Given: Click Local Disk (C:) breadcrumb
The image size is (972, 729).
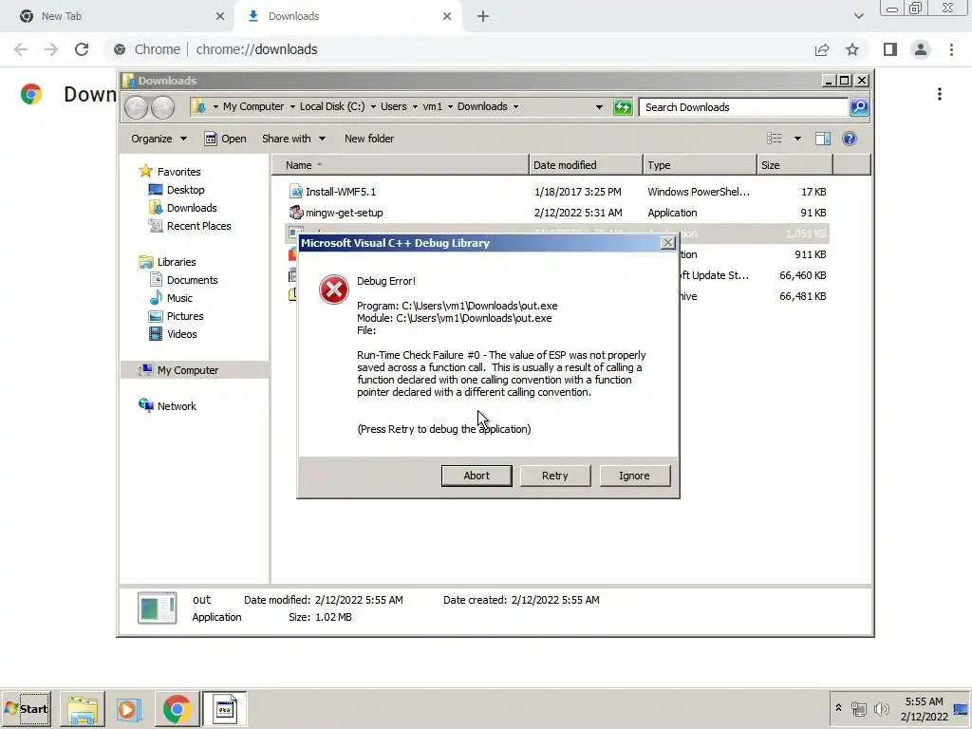Looking at the screenshot, I should pos(332,106).
